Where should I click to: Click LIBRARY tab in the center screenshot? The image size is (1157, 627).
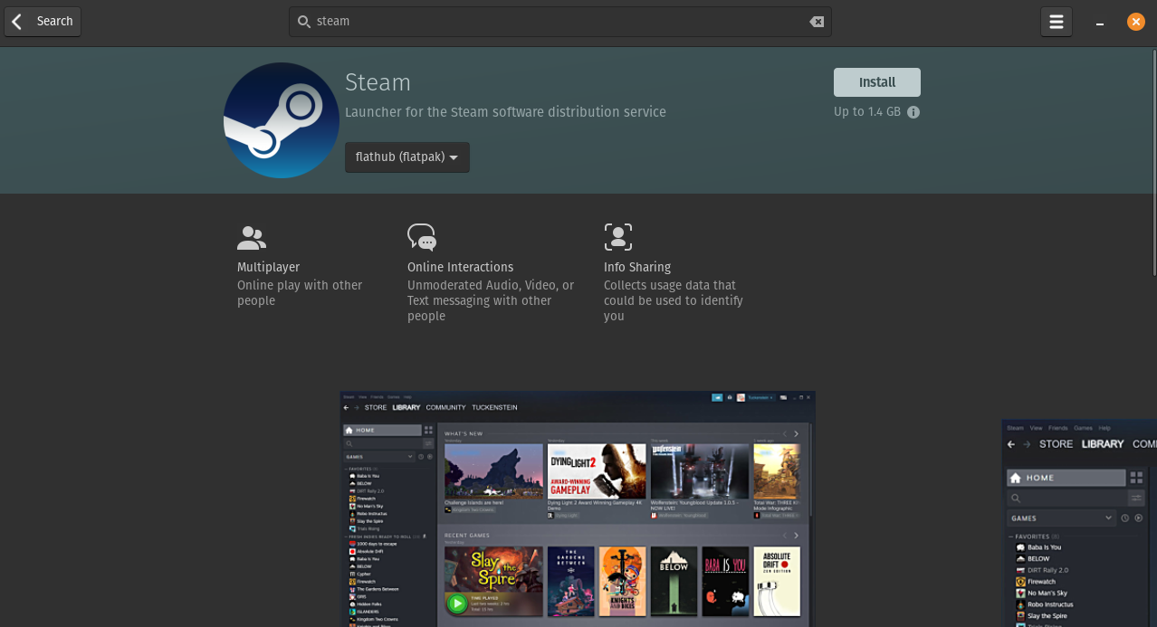tap(406, 408)
